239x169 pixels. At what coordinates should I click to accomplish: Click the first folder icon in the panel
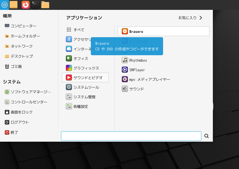13,5
